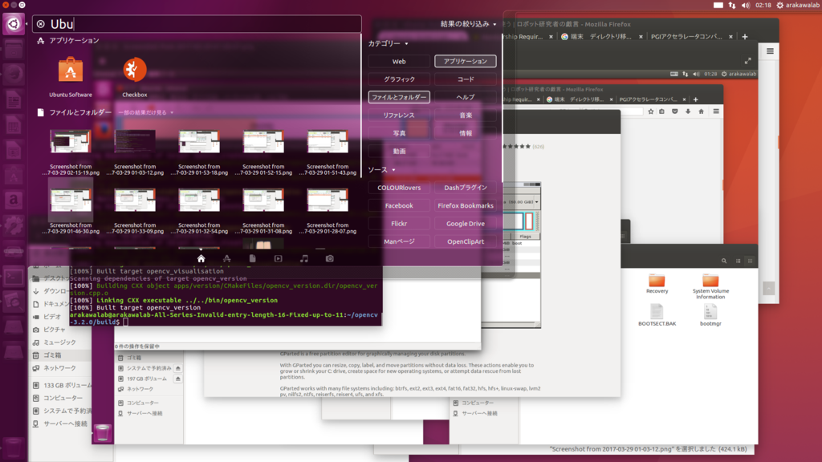The image size is (822, 462).
Task: Collapse the 結果の絞り込み filter panel
Action: [x=468, y=24]
